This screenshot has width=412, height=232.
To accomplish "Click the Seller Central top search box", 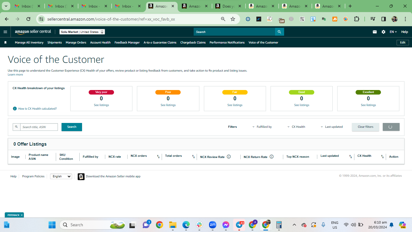I will (234, 32).
